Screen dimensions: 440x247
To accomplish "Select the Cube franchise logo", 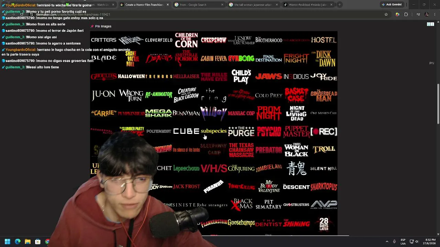I will coord(186,131).
